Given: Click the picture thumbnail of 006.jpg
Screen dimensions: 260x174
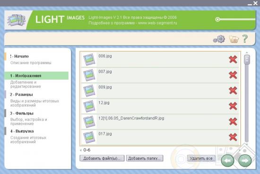Looking at the screenshot, I should (x=89, y=59).
